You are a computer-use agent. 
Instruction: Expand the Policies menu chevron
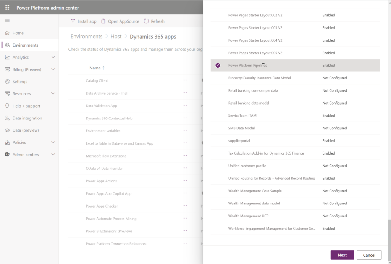[x=53, y=142]
